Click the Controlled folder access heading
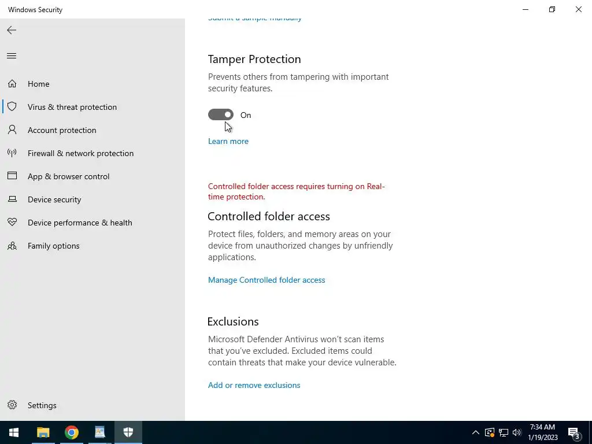 click(x=268, y=216)
